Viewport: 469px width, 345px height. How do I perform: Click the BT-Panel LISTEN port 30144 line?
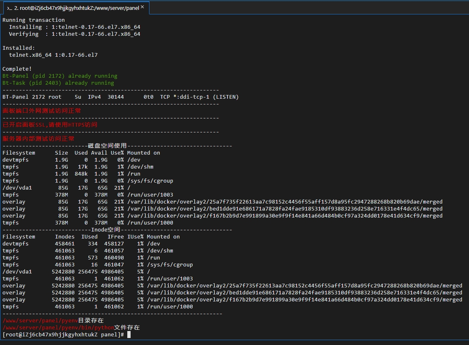pos(120,97)
